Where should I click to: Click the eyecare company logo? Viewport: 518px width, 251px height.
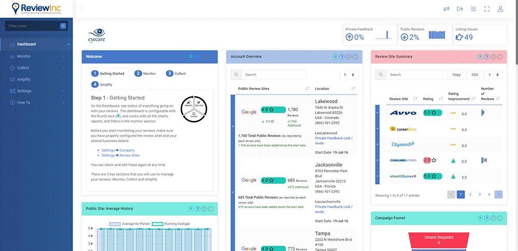pyautogui.click(x=96, y=36)
